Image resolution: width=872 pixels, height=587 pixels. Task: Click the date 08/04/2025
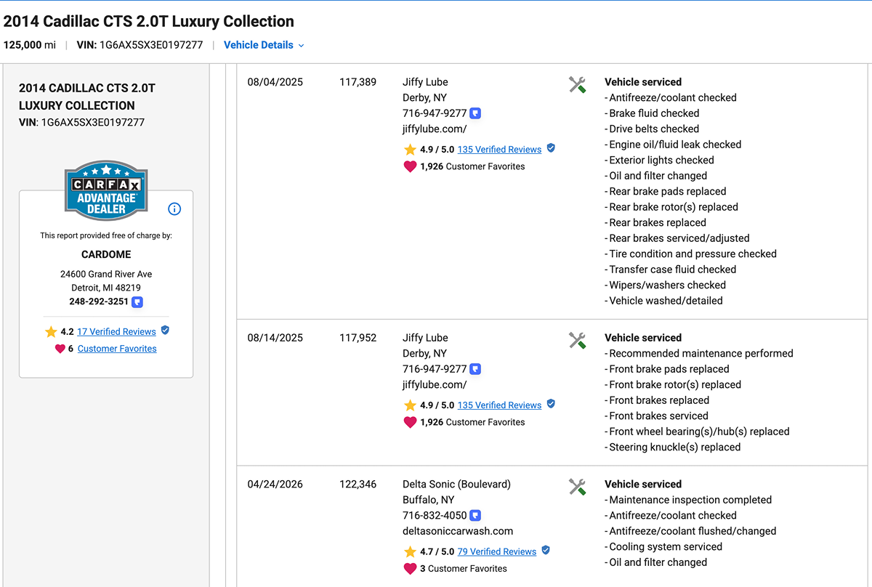coord(275,82)
